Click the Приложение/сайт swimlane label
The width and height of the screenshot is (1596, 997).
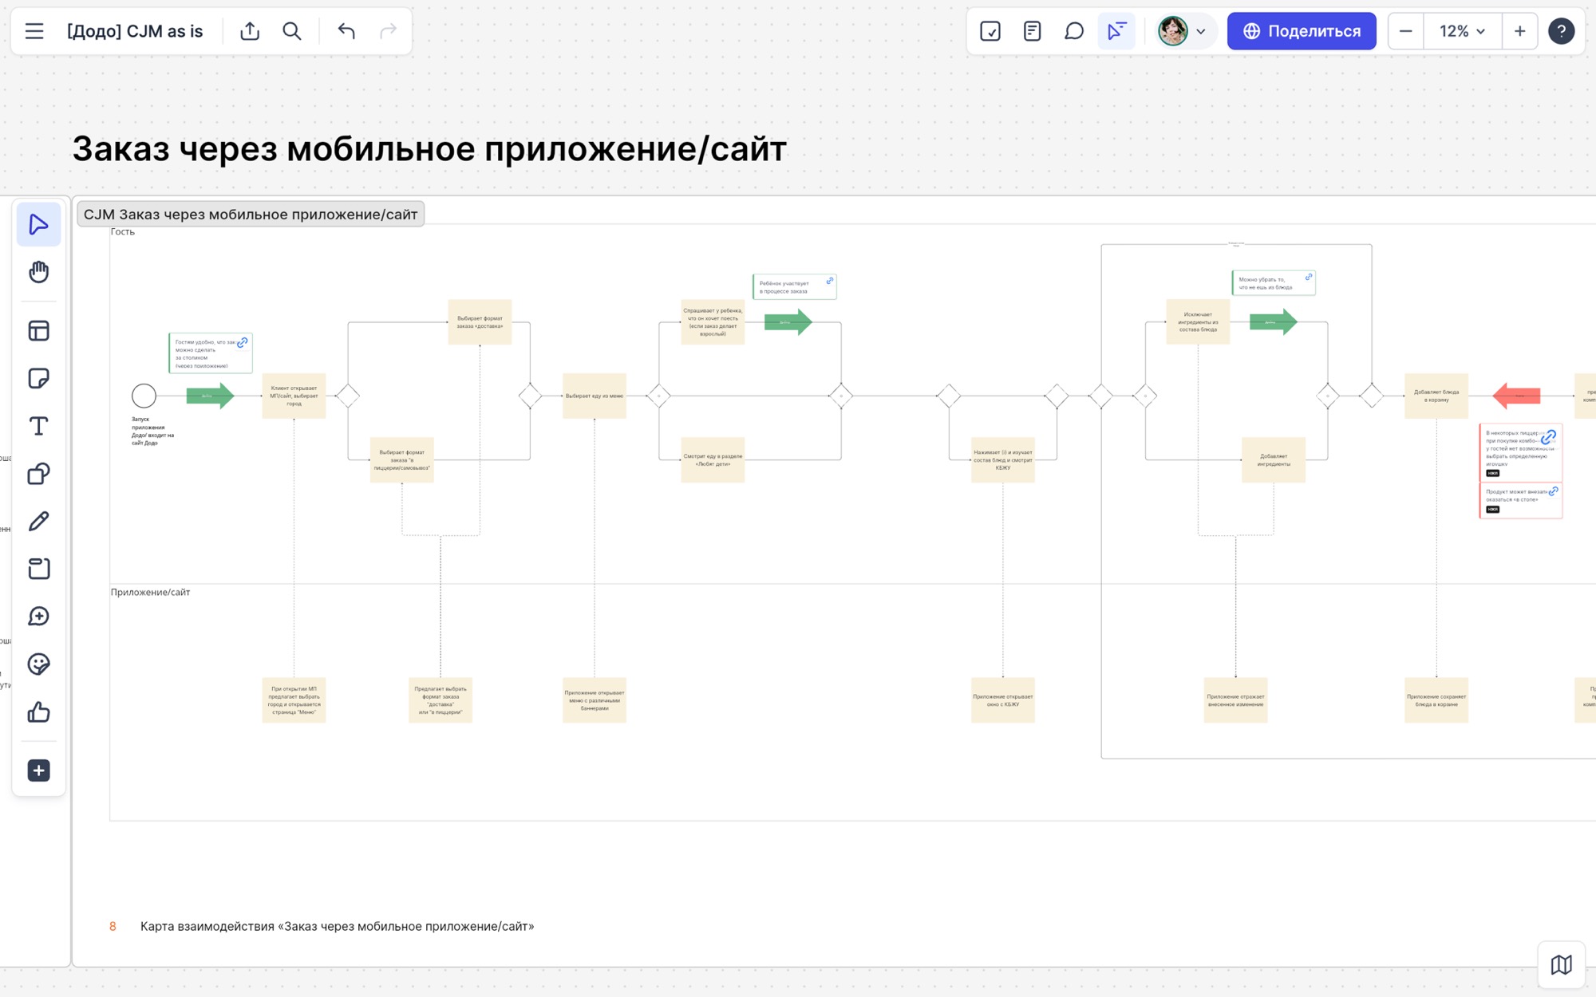pyautogui.click(x=150, y=593)
